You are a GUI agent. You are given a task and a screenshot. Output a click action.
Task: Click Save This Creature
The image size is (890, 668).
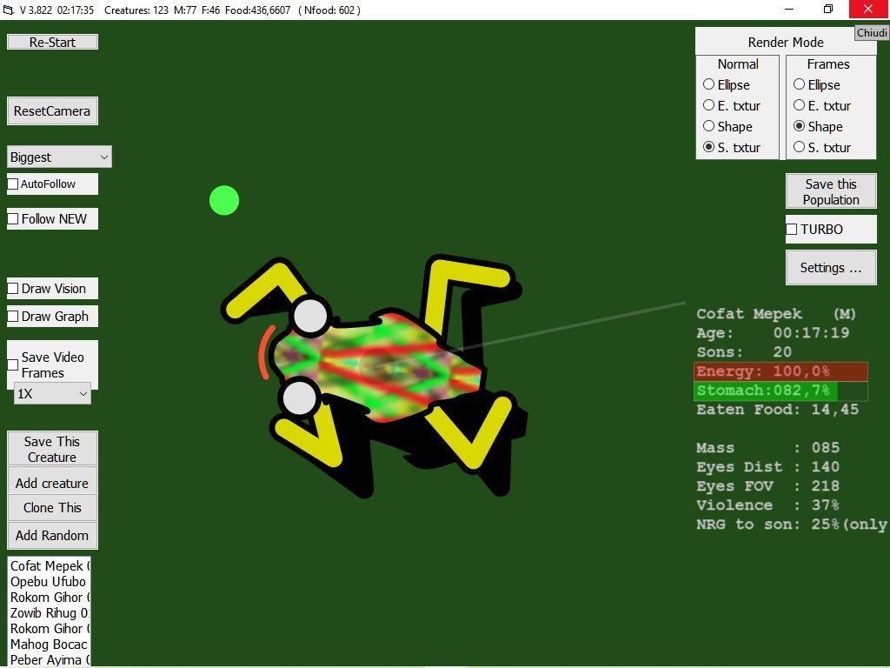point(51,447)
